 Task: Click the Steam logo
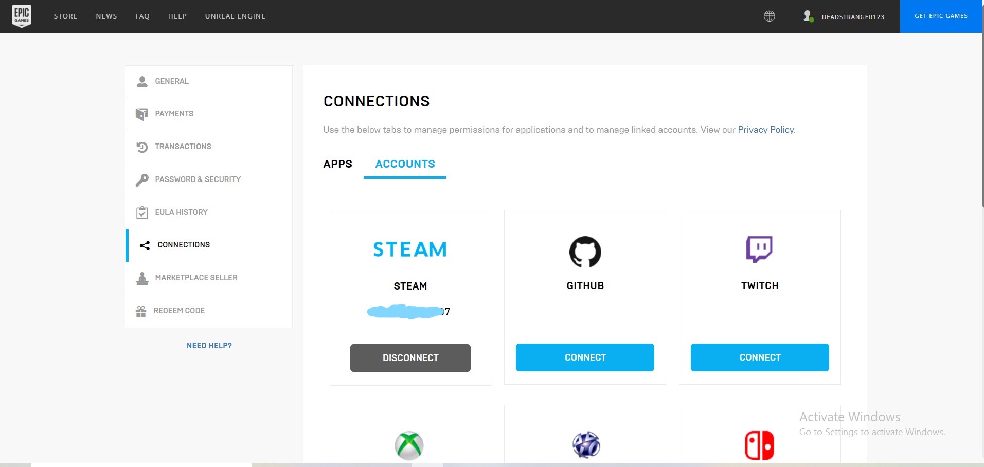click(410, 249)
